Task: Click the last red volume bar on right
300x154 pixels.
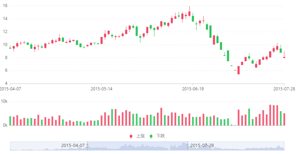Action: click(284, 119)
